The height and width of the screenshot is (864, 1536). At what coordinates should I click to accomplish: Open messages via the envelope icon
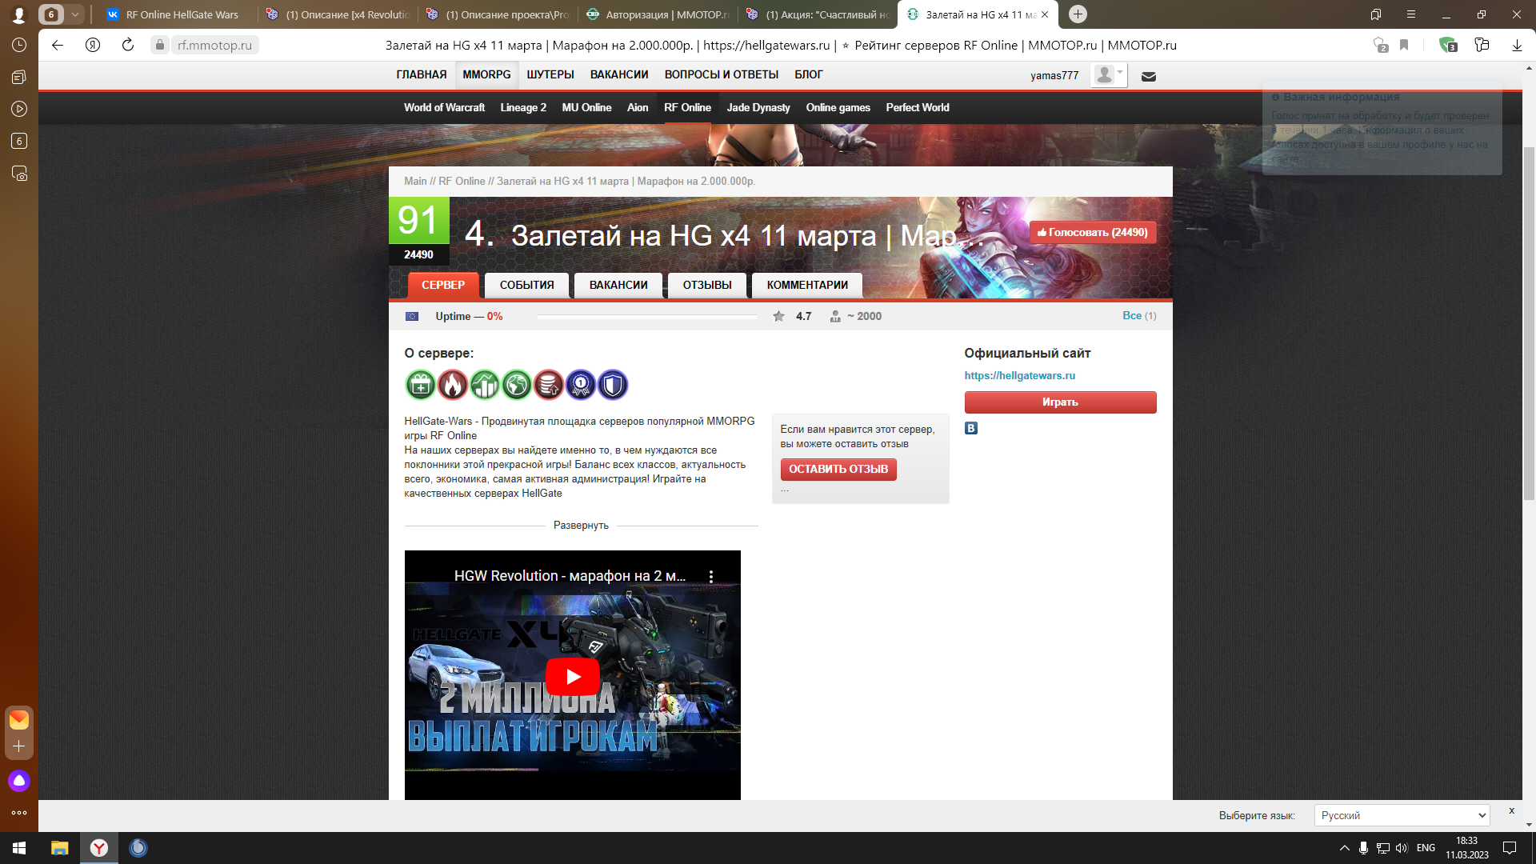point(1149,77)
